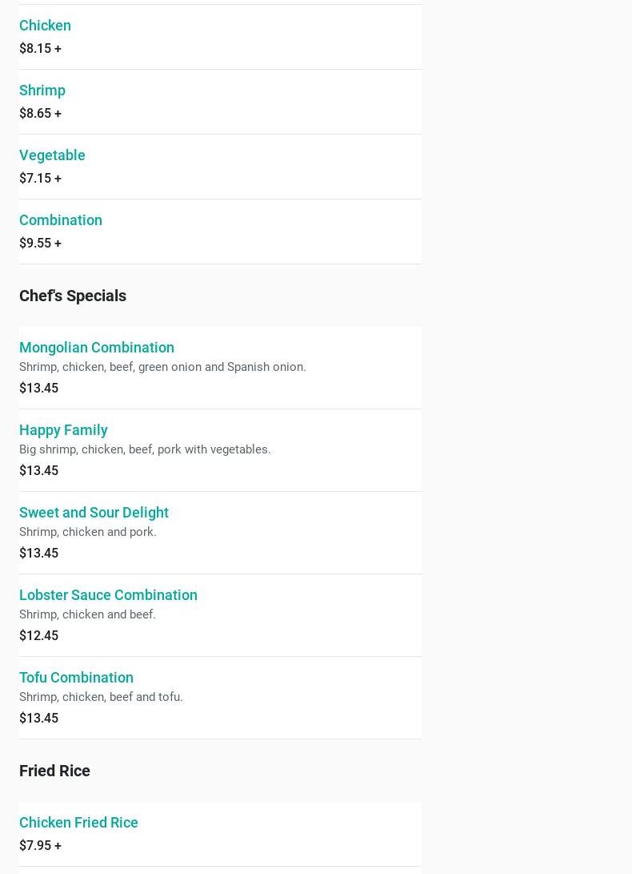
Task: Choose Sweet and Sour Delight
Action: (94, 513)
